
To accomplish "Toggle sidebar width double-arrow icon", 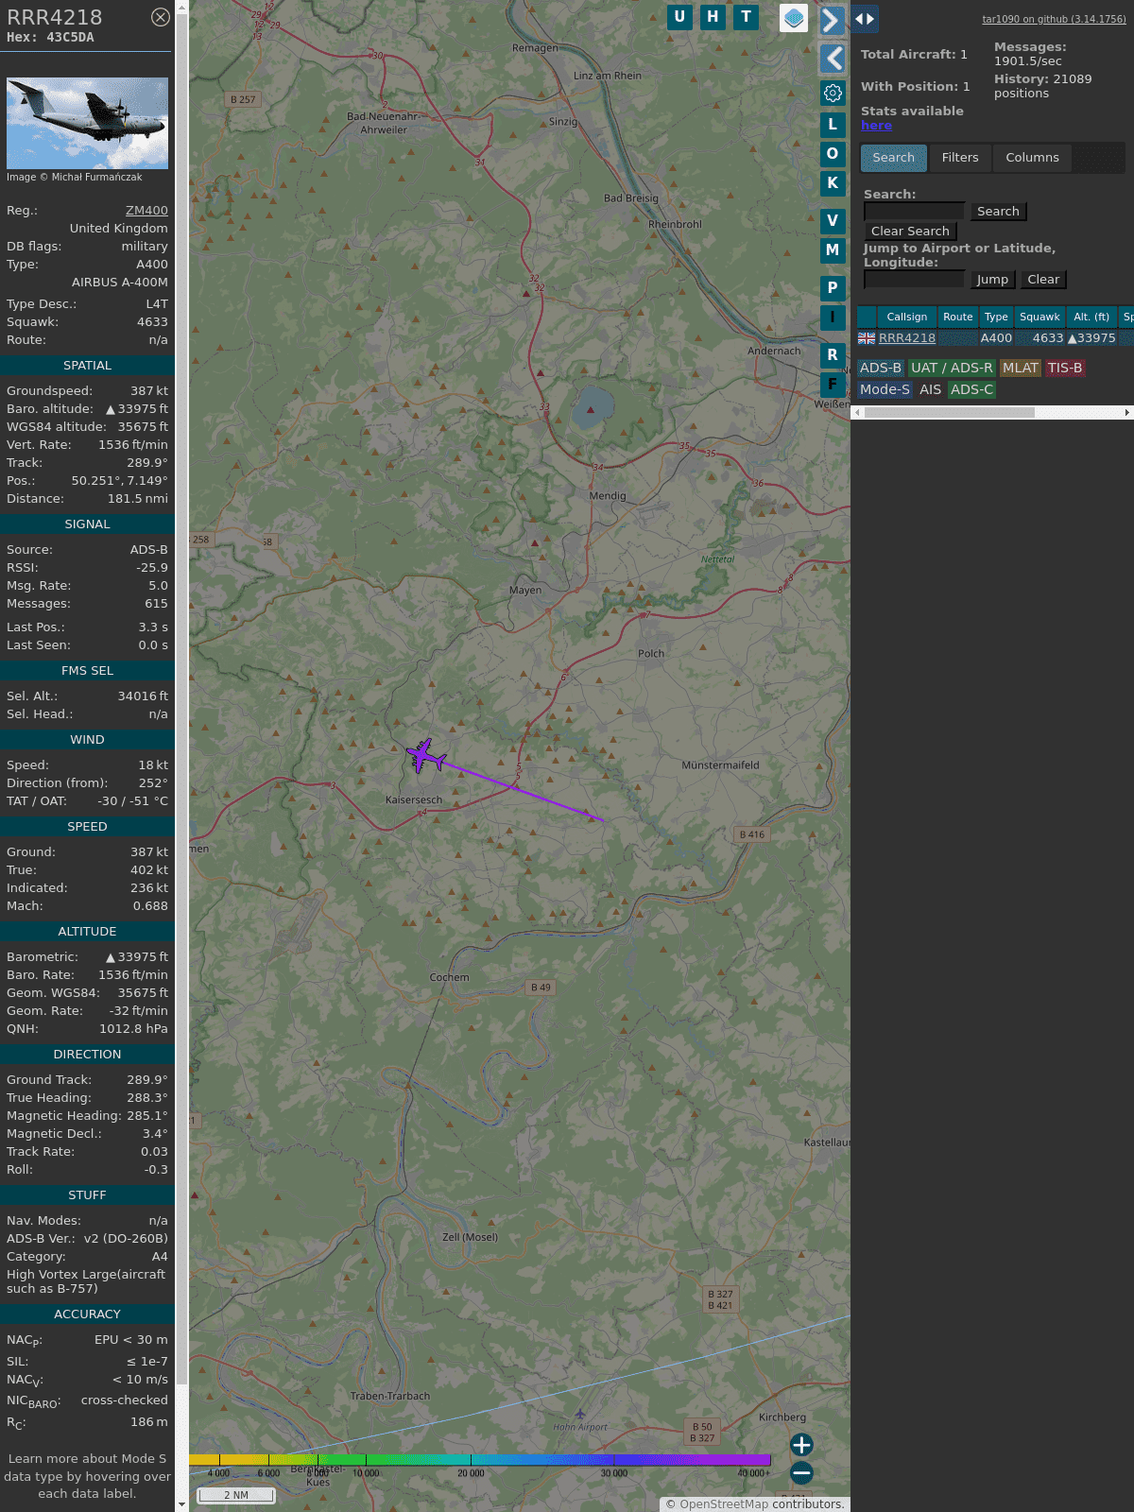I will pyautogui.click(x=864, y=19).
